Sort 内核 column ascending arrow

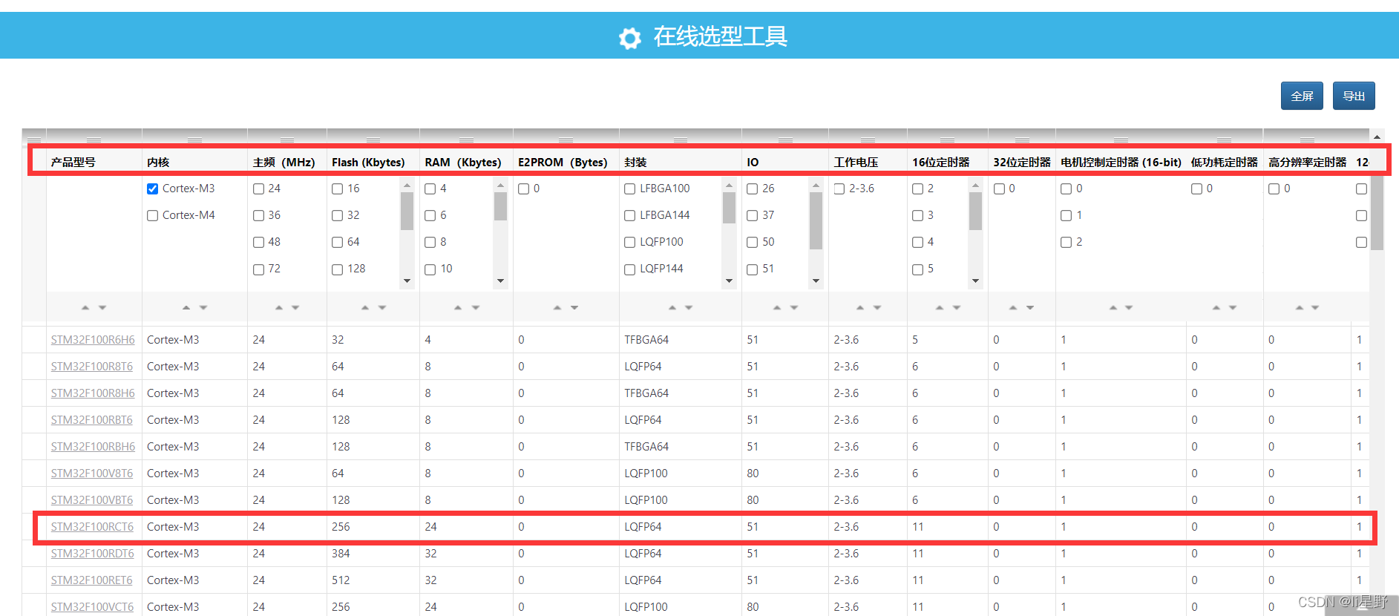[x=186, y=307]
